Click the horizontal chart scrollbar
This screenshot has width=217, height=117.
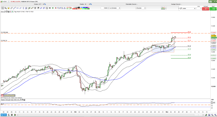111,115
